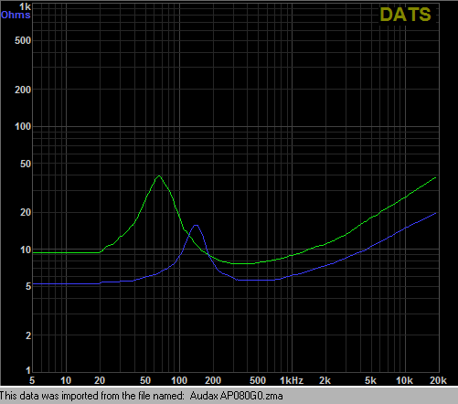The image size is (458, 404).
Task: Select the 1kHz label on frequency axis
Action: [x=292, y=380]
